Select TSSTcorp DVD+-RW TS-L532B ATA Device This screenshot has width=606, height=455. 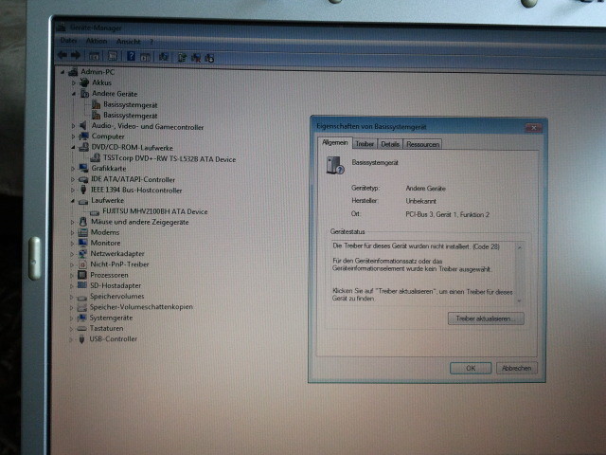(169, 159)
